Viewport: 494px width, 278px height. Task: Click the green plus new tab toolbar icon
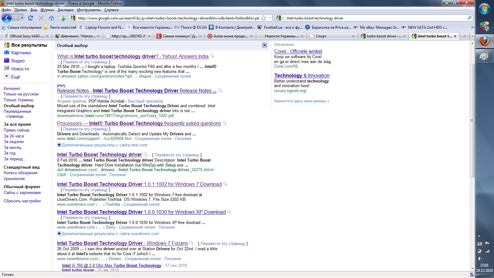click(x=62, y=18)
